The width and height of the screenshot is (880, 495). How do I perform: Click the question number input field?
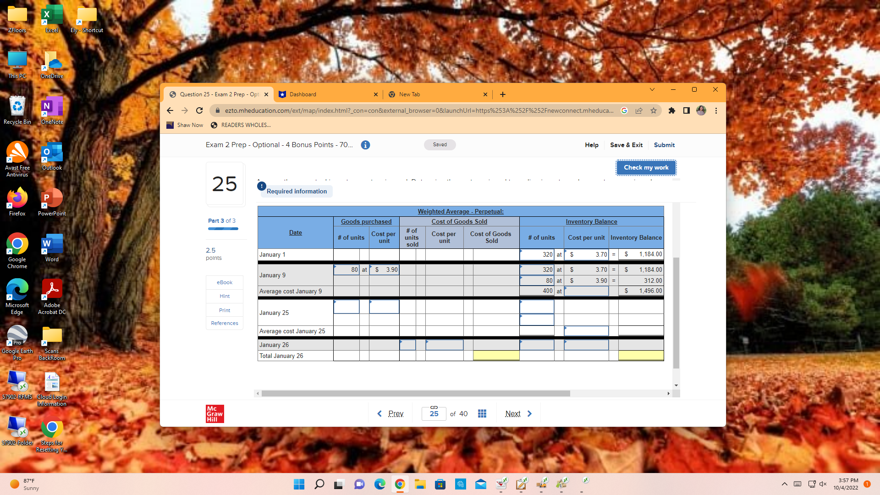pyautogui.click(x=434, y=413)
